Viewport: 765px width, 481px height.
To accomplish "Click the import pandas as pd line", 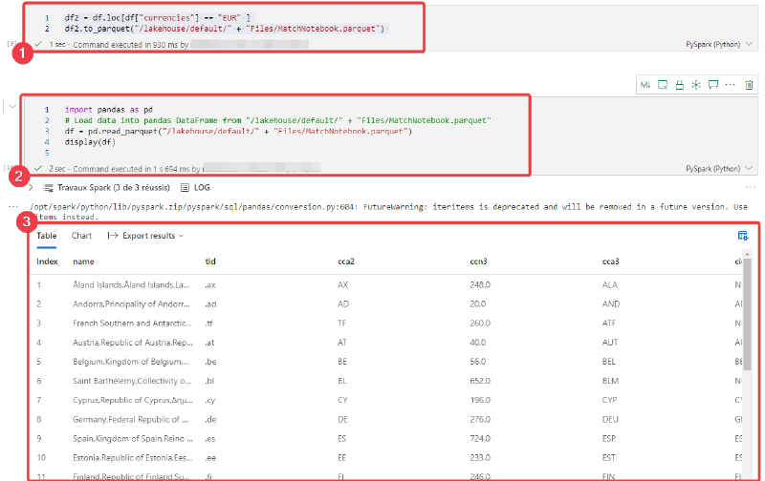I will coord(108,110).
